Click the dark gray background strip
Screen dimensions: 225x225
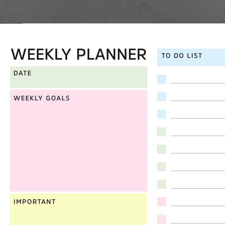pos(112,11)
